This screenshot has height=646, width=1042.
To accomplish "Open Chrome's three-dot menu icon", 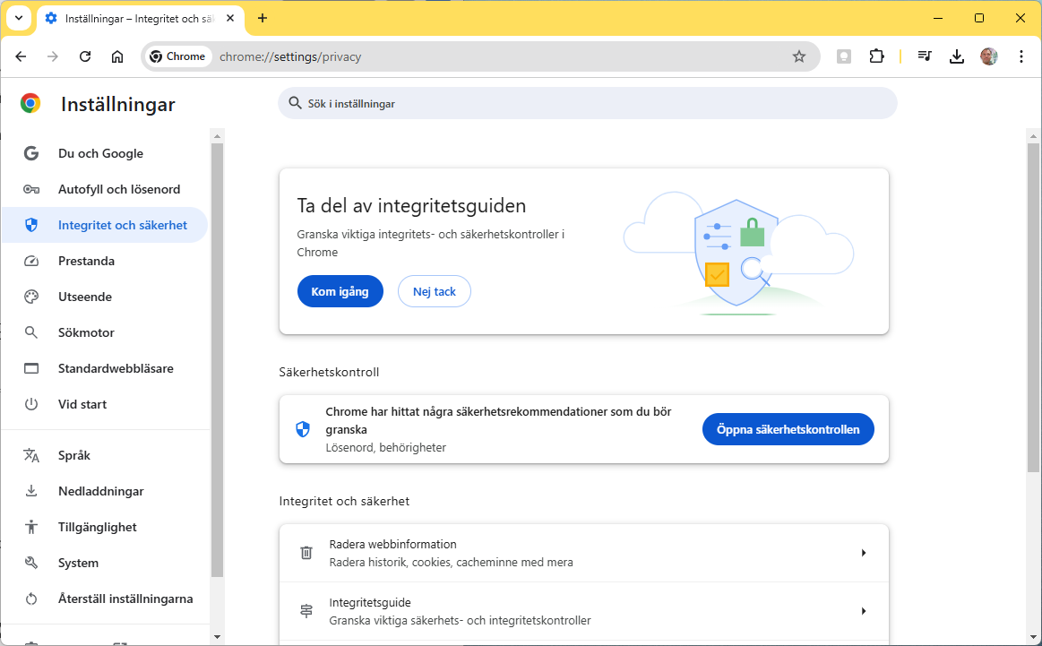I will [1021, 56].
